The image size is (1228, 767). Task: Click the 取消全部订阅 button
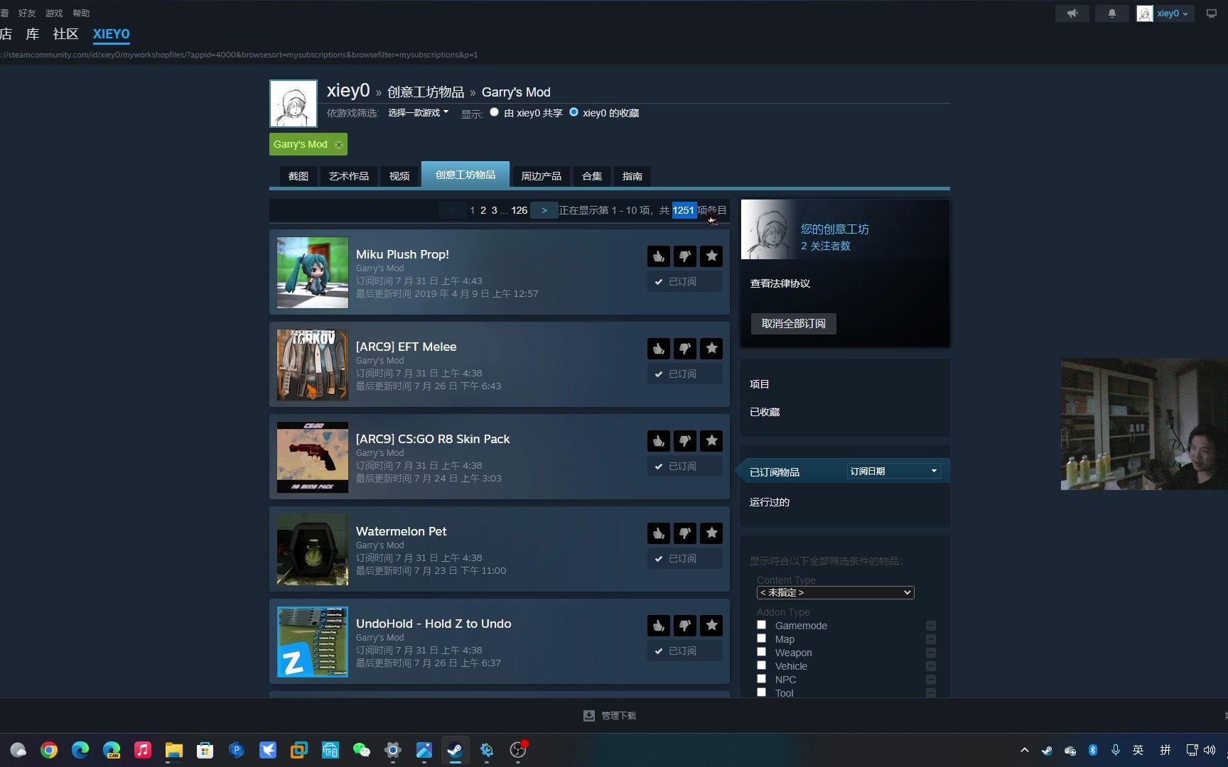[x=793, y=323]
